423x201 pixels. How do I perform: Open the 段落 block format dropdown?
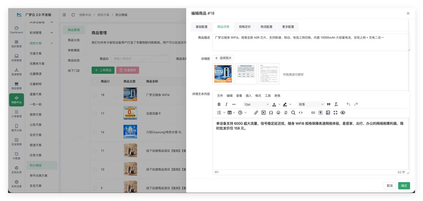(311, 104)
